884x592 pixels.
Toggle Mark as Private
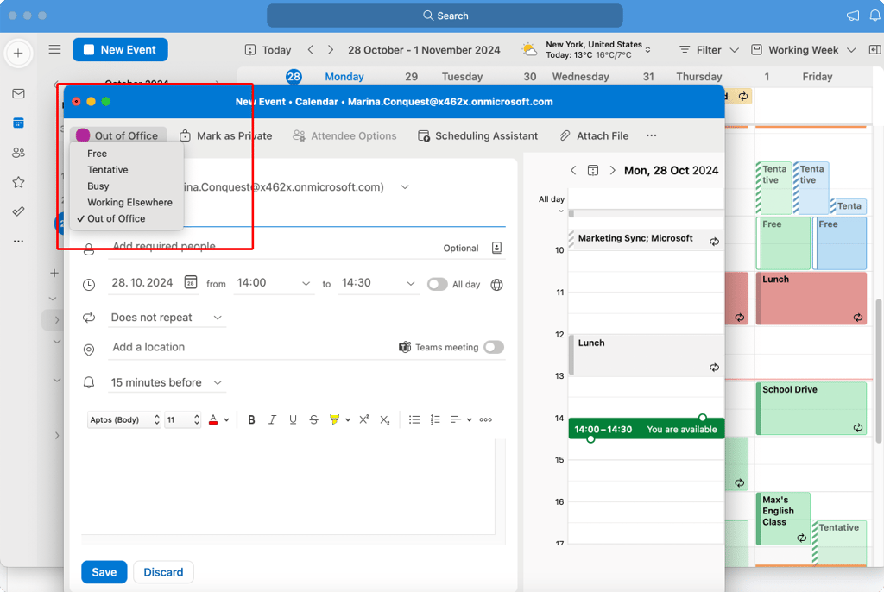tap(225, 135)
